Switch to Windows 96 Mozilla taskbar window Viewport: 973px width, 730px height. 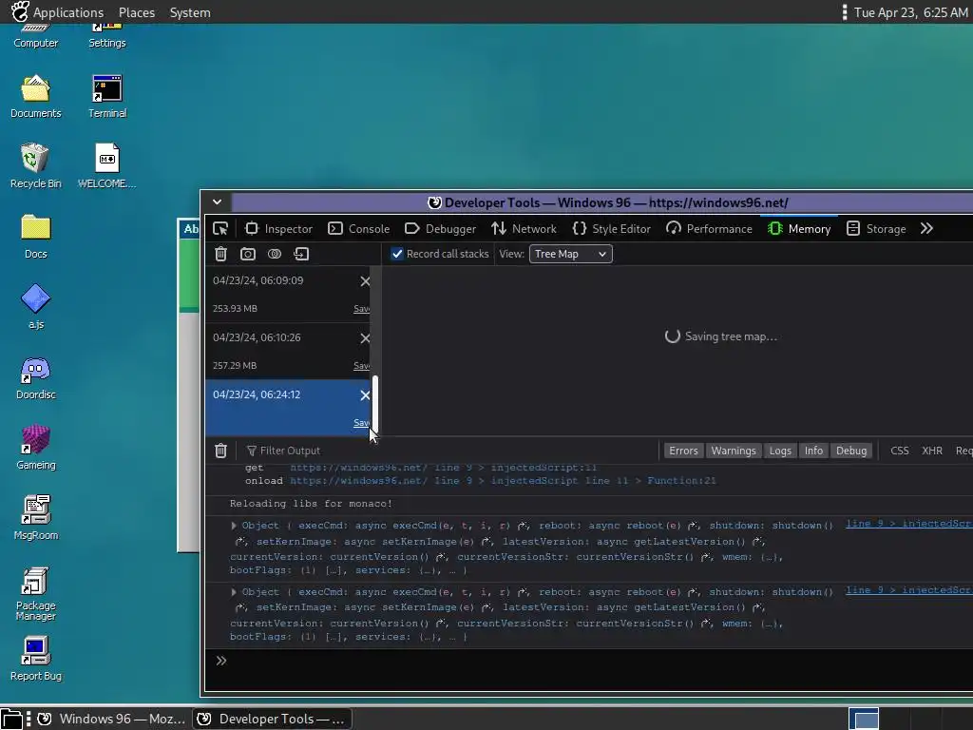click(x=112, y=719)
